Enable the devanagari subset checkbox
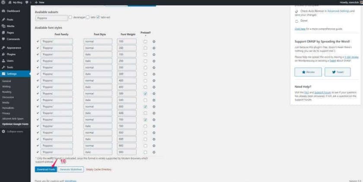The height and width of the screenshot is (182, 363). point(70,17)
